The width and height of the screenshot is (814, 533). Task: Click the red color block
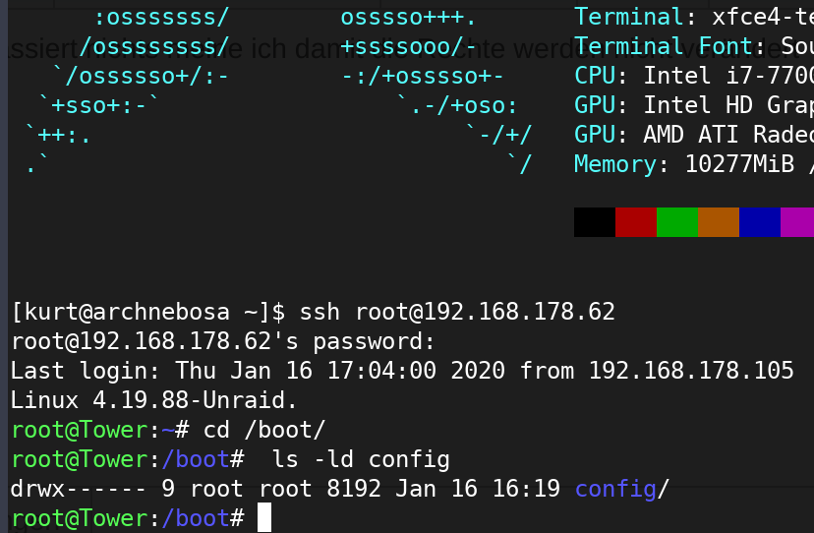tap(636, 222)
